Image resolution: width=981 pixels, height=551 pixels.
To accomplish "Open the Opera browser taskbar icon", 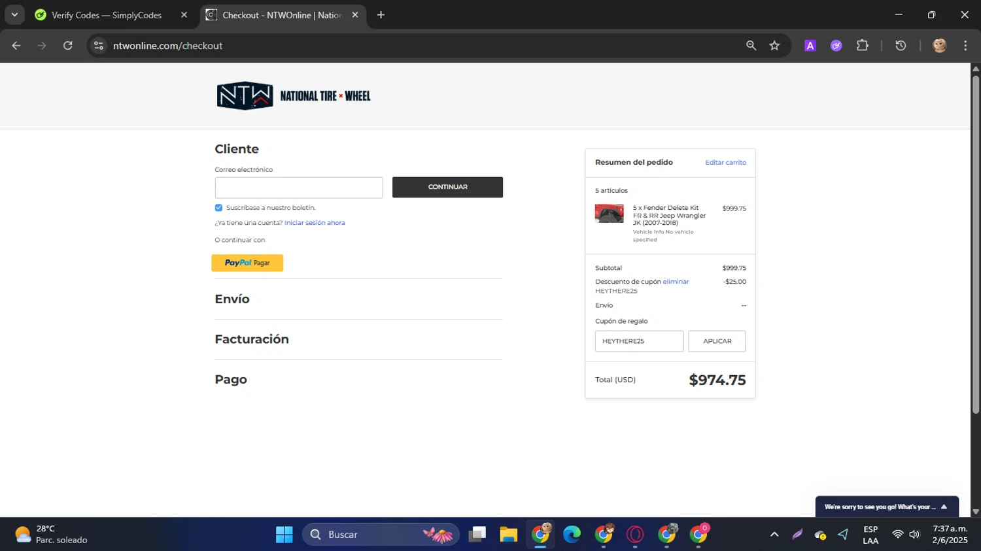I will tap(635, 535).
